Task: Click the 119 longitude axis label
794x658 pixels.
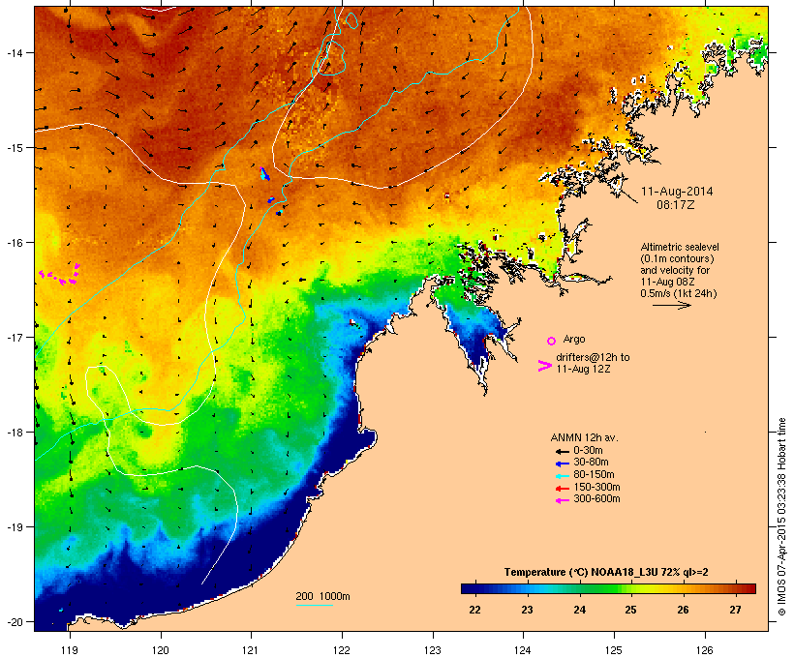Action: tap(70, 650)
